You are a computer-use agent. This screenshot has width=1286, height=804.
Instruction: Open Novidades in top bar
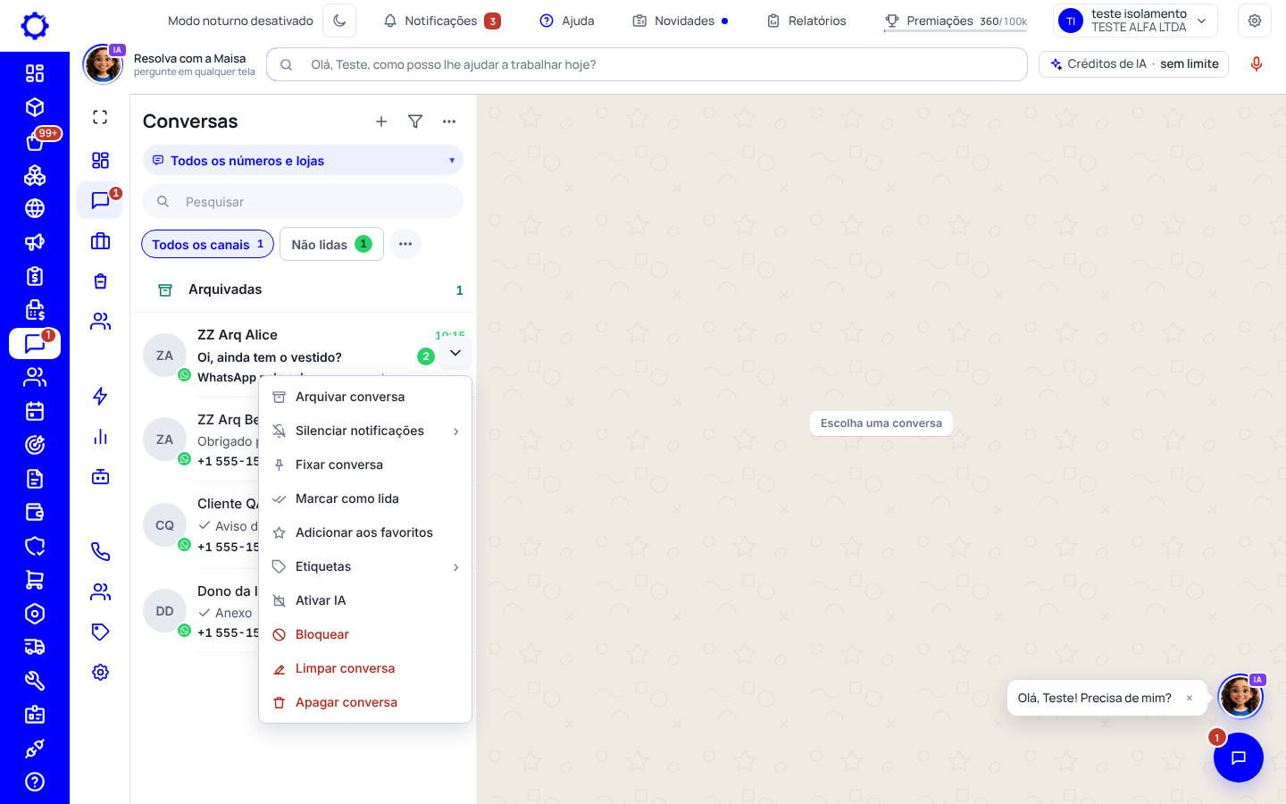pos(681,21)
